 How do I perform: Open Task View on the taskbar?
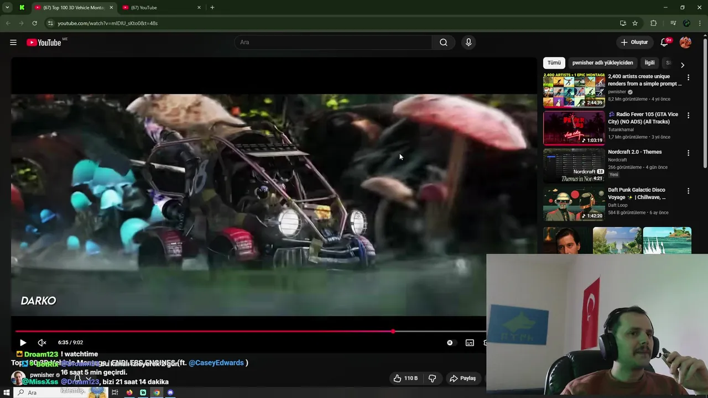115,392
